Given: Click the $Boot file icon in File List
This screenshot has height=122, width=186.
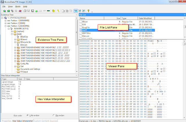Looking at the screenshot, I should click(x=81, y=22).
